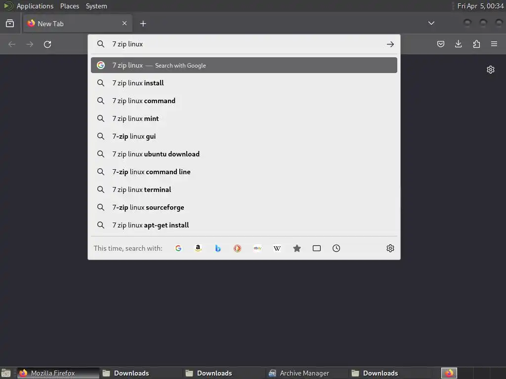Select the New Tab tab
The width and height of the screenshot is (506, 379).
(x=78, y=24)
